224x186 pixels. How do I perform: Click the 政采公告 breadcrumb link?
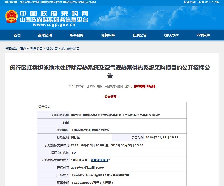pyautogui.click(x=36, y=48)
